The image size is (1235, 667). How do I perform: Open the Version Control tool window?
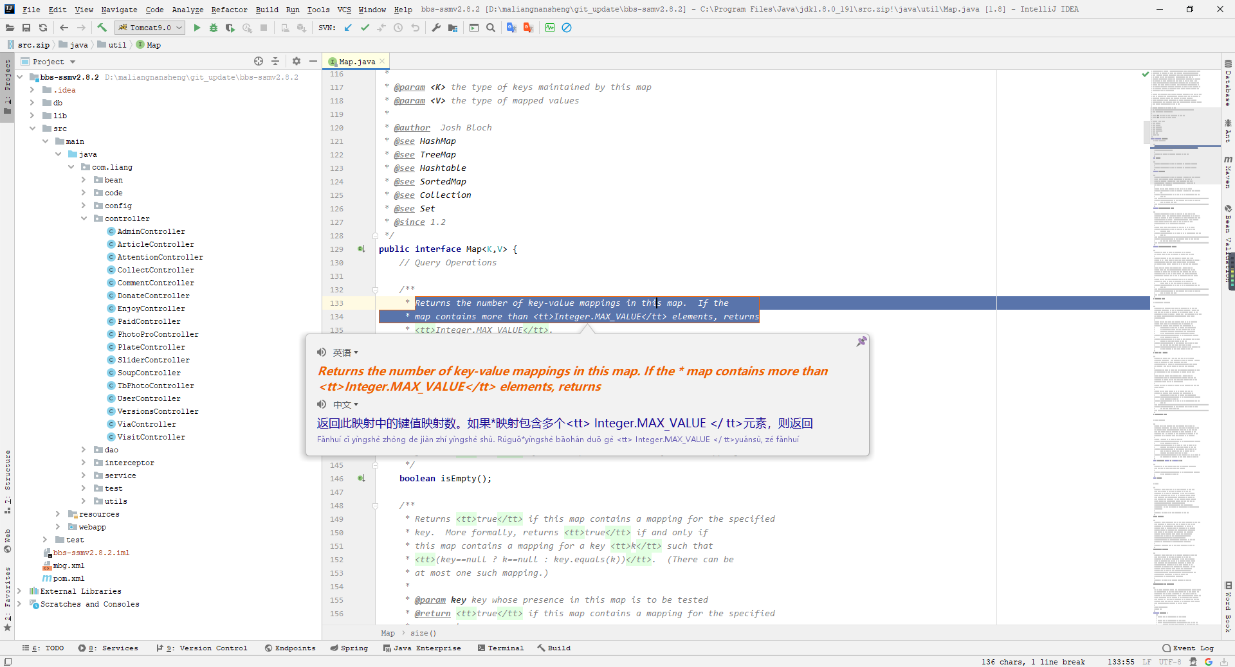202,648
